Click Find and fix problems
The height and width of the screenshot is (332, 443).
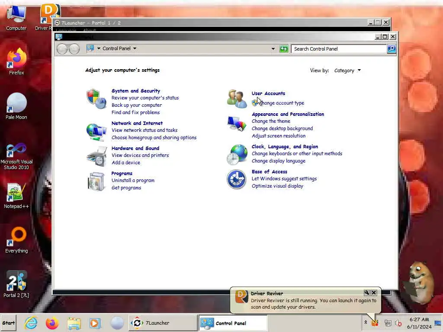pos(135,112)
